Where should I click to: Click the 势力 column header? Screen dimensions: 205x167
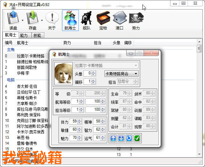[x=67, y=43]
